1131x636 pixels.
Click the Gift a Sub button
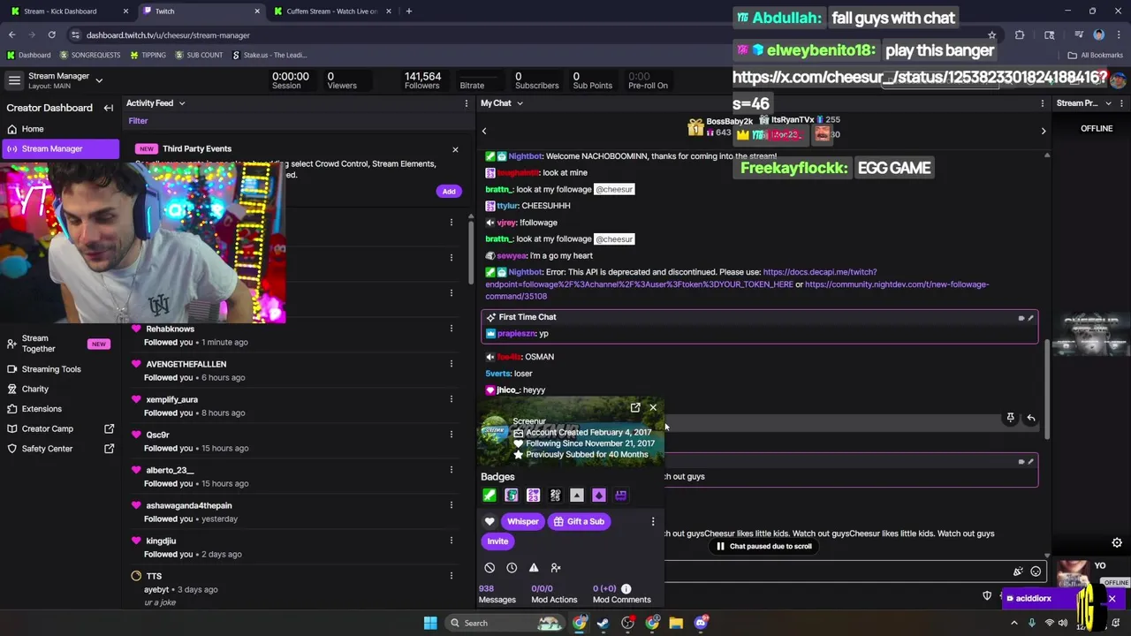click(579, 521)
